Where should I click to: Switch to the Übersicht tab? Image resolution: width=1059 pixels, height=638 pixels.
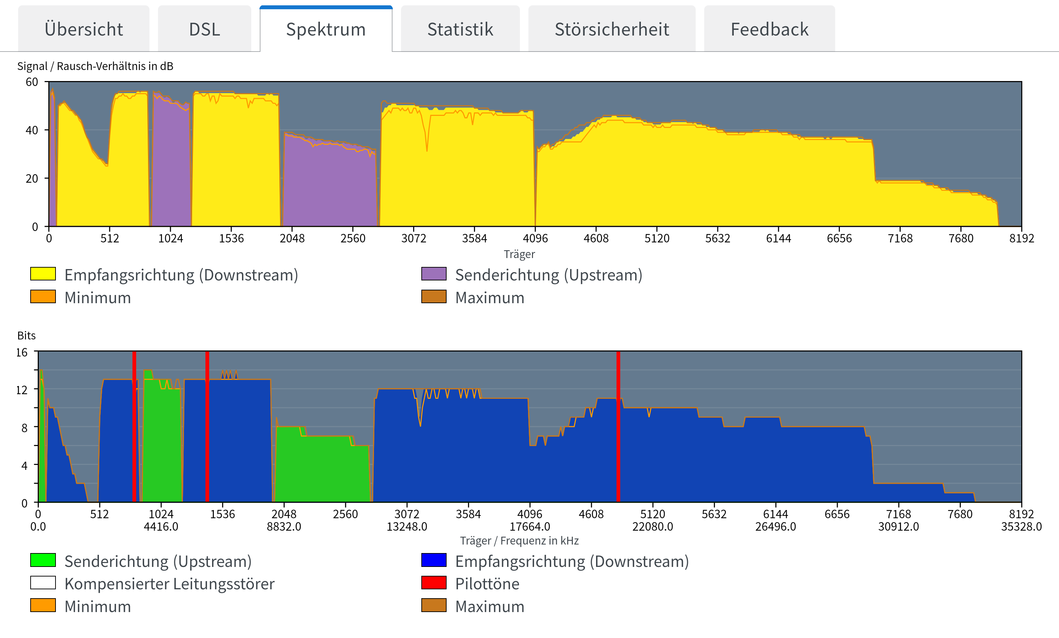coord(84,29)
